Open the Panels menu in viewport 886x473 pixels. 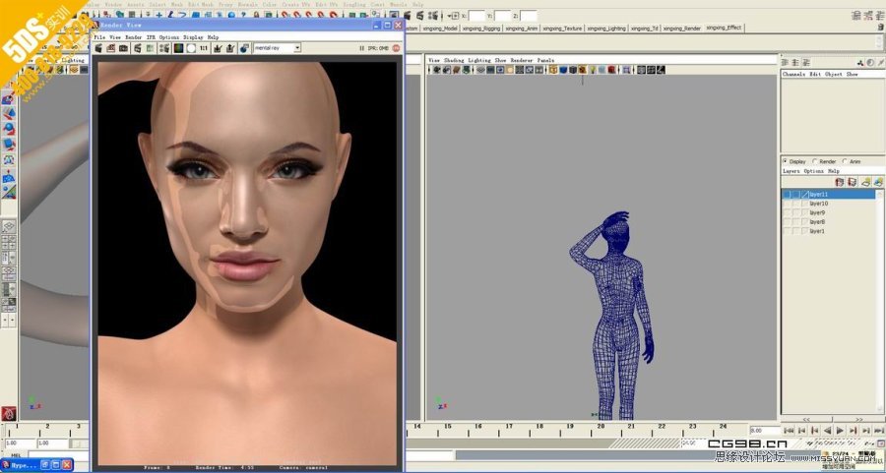544,60
